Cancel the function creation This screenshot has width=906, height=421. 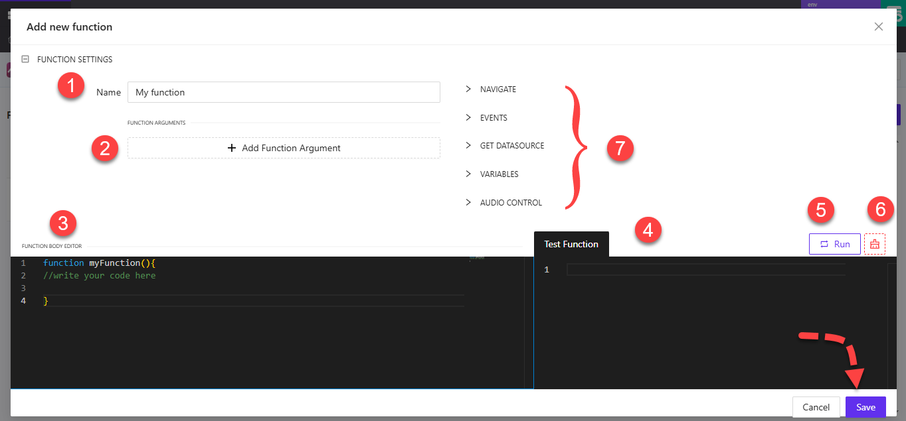click(x=816, y=406)
